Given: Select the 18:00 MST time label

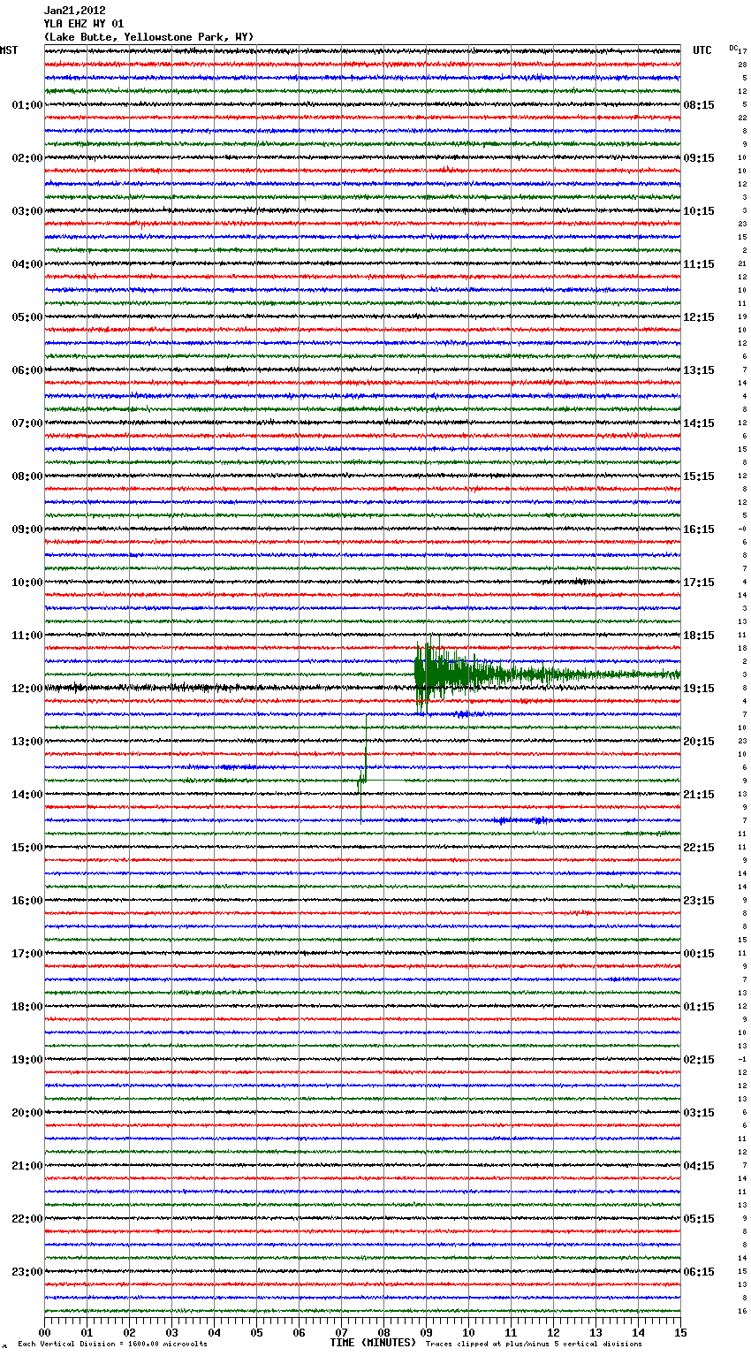Looking at the screenshot, I should pyautogui.click(x=27, y=1007).
